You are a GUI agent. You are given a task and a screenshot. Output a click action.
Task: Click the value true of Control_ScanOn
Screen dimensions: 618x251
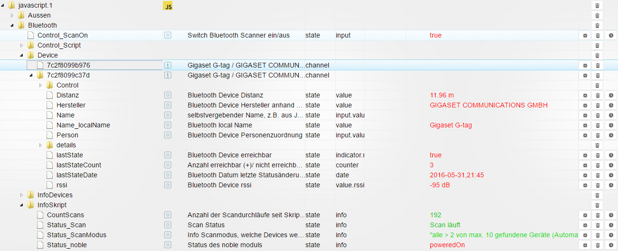(x=436, y=35)
